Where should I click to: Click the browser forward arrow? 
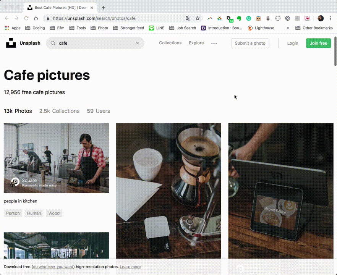[16, 18]
